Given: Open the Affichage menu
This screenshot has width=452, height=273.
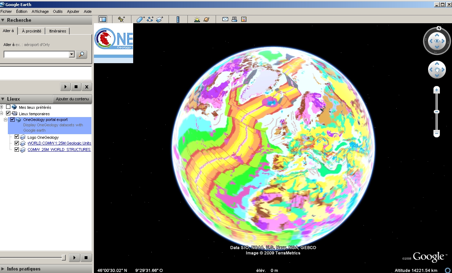Looking at the screenshot, I should tap(40, 11).
